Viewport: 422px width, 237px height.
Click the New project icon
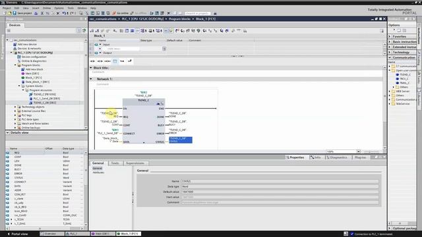[x=5, y=13]
